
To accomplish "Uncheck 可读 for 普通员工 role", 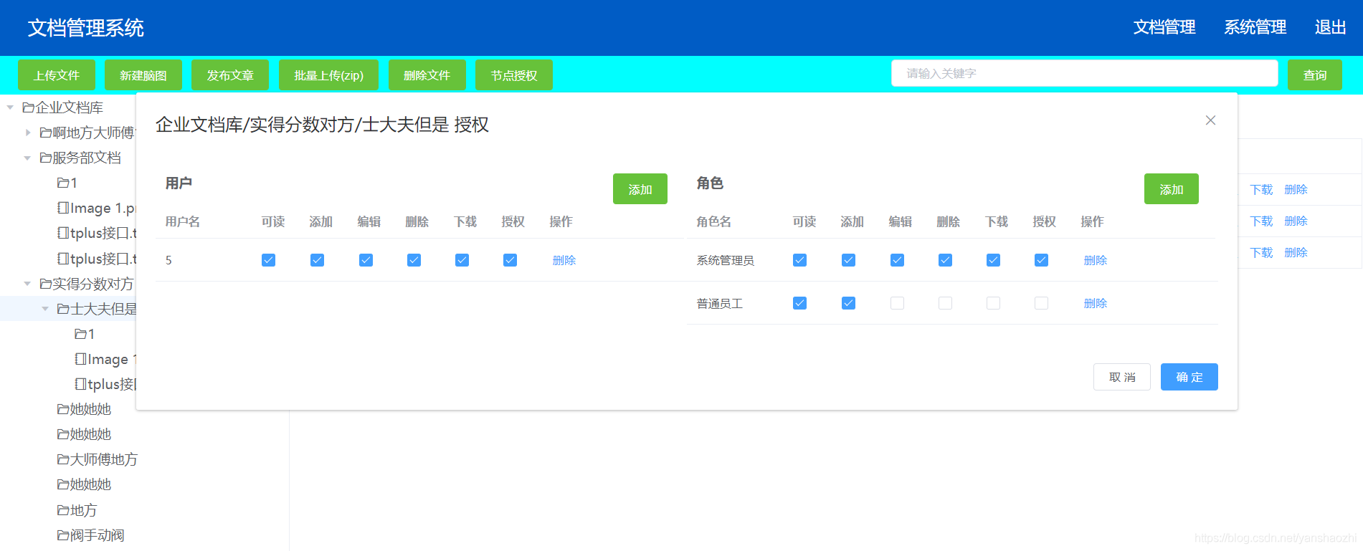I will click(800, 303).
